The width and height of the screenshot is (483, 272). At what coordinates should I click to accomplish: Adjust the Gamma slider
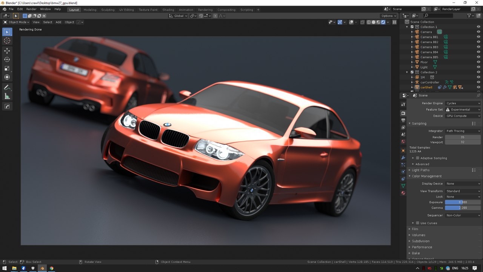[463, 208]
